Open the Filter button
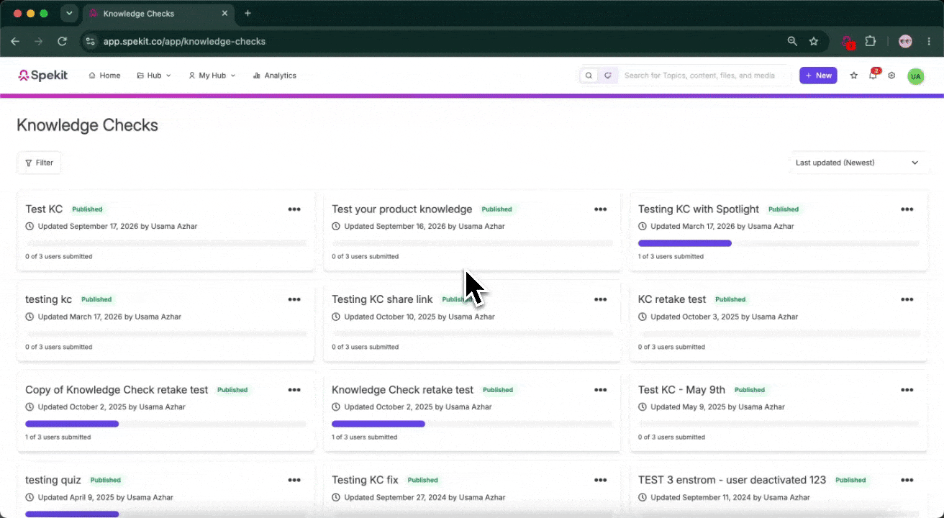The image size is (944, 518). coord(39,163)
